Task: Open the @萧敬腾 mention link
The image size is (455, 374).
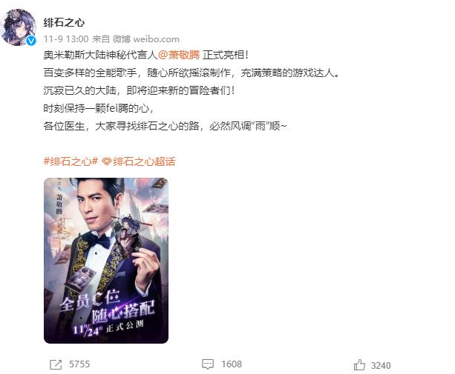Action: tap(179, 55)
